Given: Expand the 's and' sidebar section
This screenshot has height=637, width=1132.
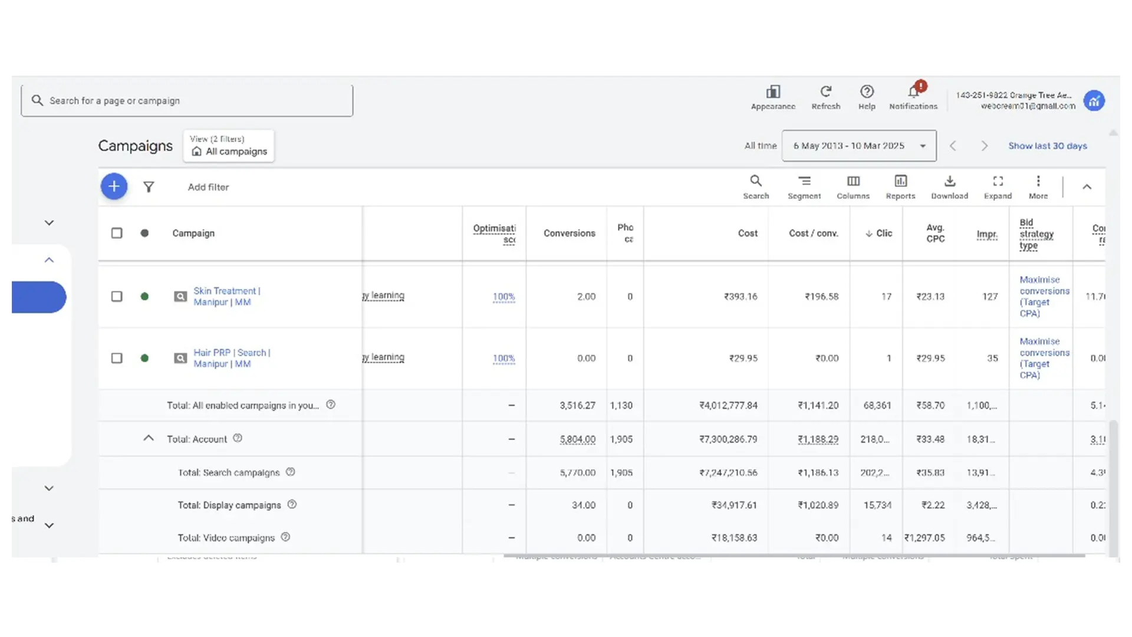Looking at the screenshot, I should tap(50, 525).
